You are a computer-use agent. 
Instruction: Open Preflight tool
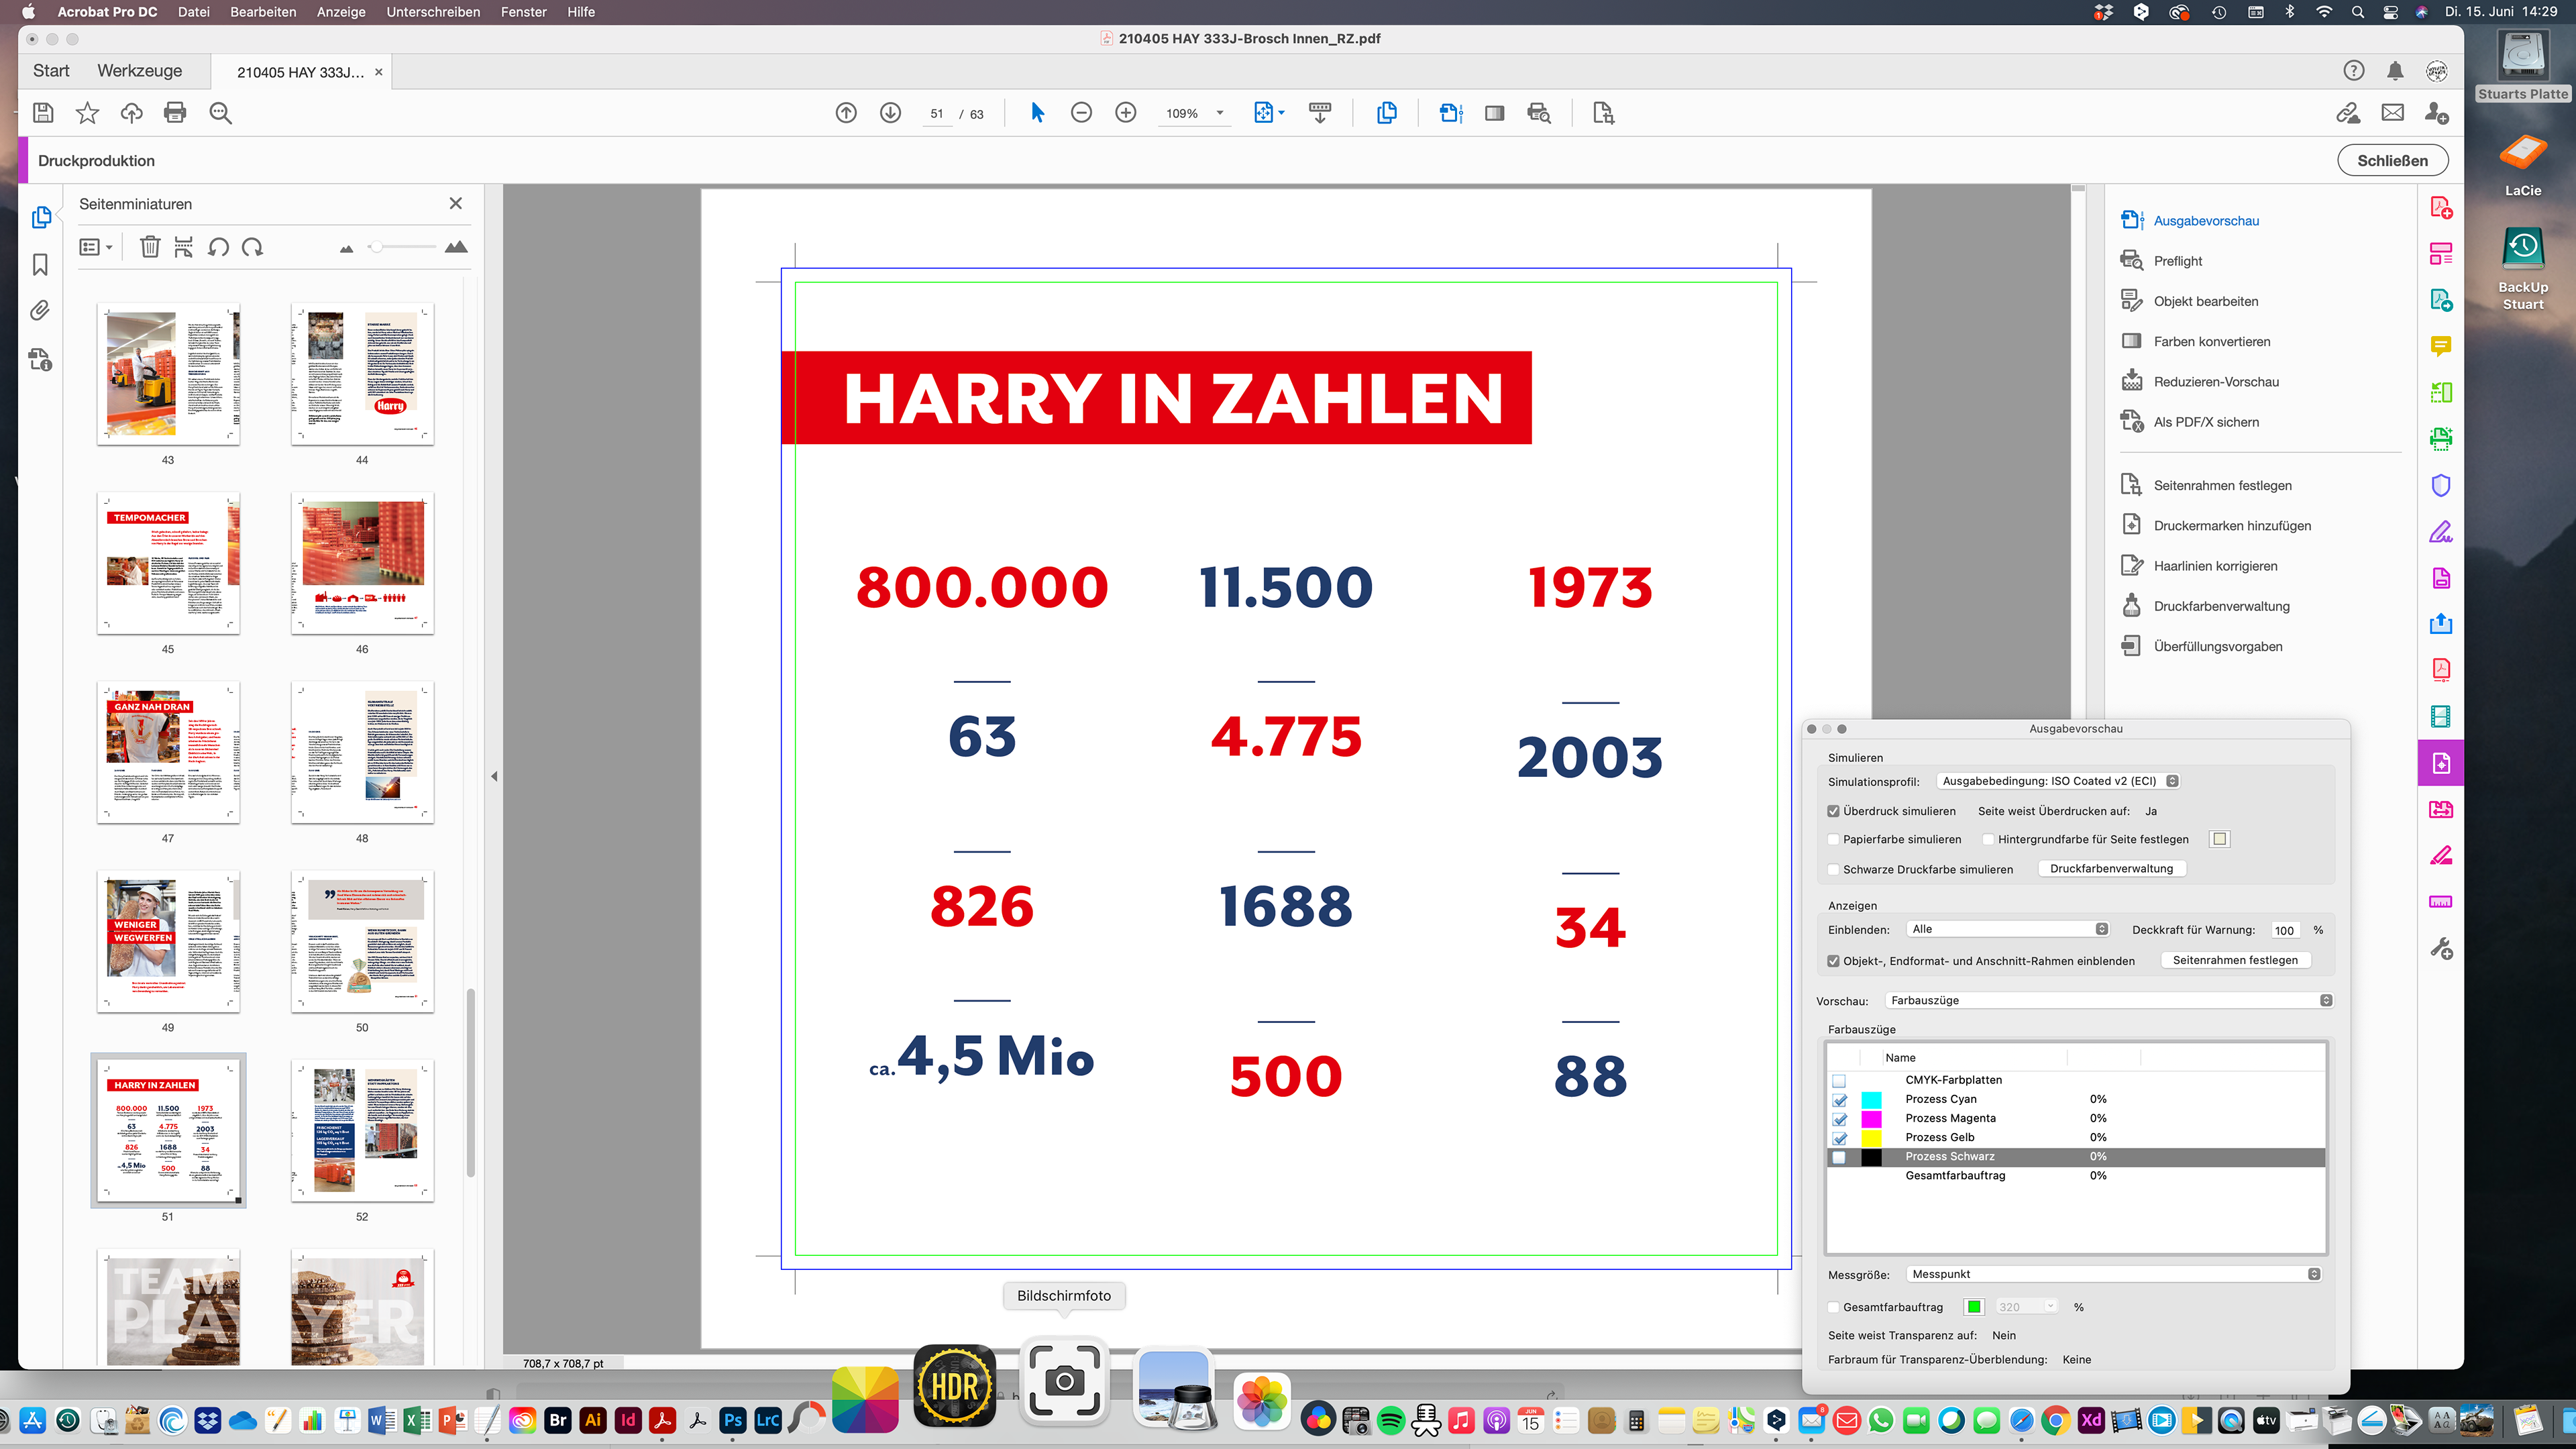coord(2177,261)
